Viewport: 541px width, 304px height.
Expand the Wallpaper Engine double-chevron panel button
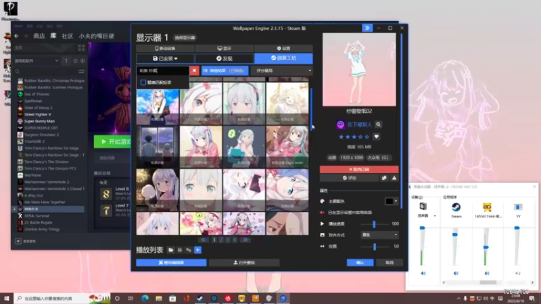click(367, 28)
